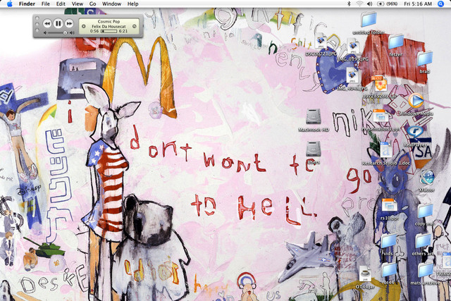Select the fetzer folder
451x301 pixels.
(x=396, y=42)
